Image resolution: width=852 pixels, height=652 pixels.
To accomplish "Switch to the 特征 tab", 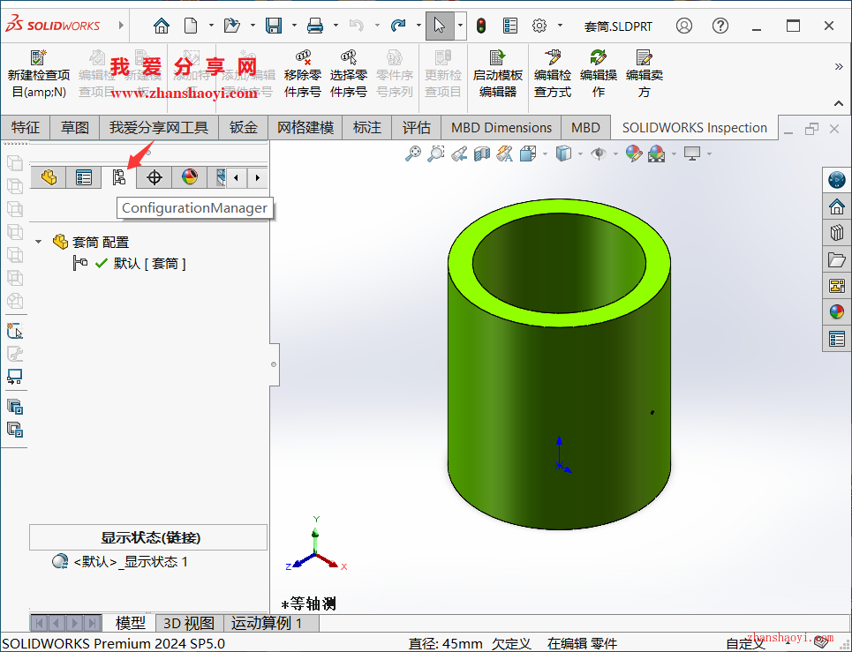I will [26, 128].
